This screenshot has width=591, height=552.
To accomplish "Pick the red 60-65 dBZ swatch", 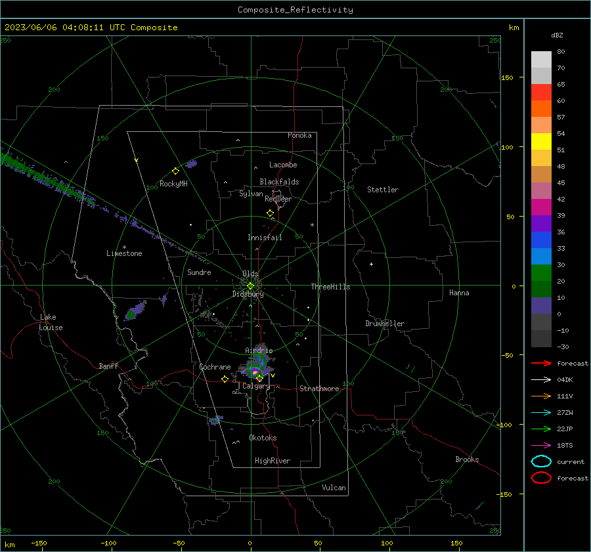I will coord(541,93).
